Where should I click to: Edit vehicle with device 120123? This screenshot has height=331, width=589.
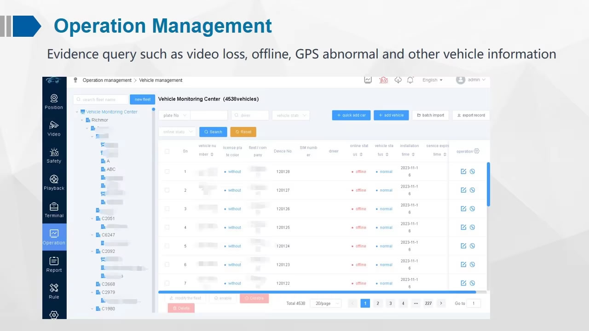coord(463,264)
